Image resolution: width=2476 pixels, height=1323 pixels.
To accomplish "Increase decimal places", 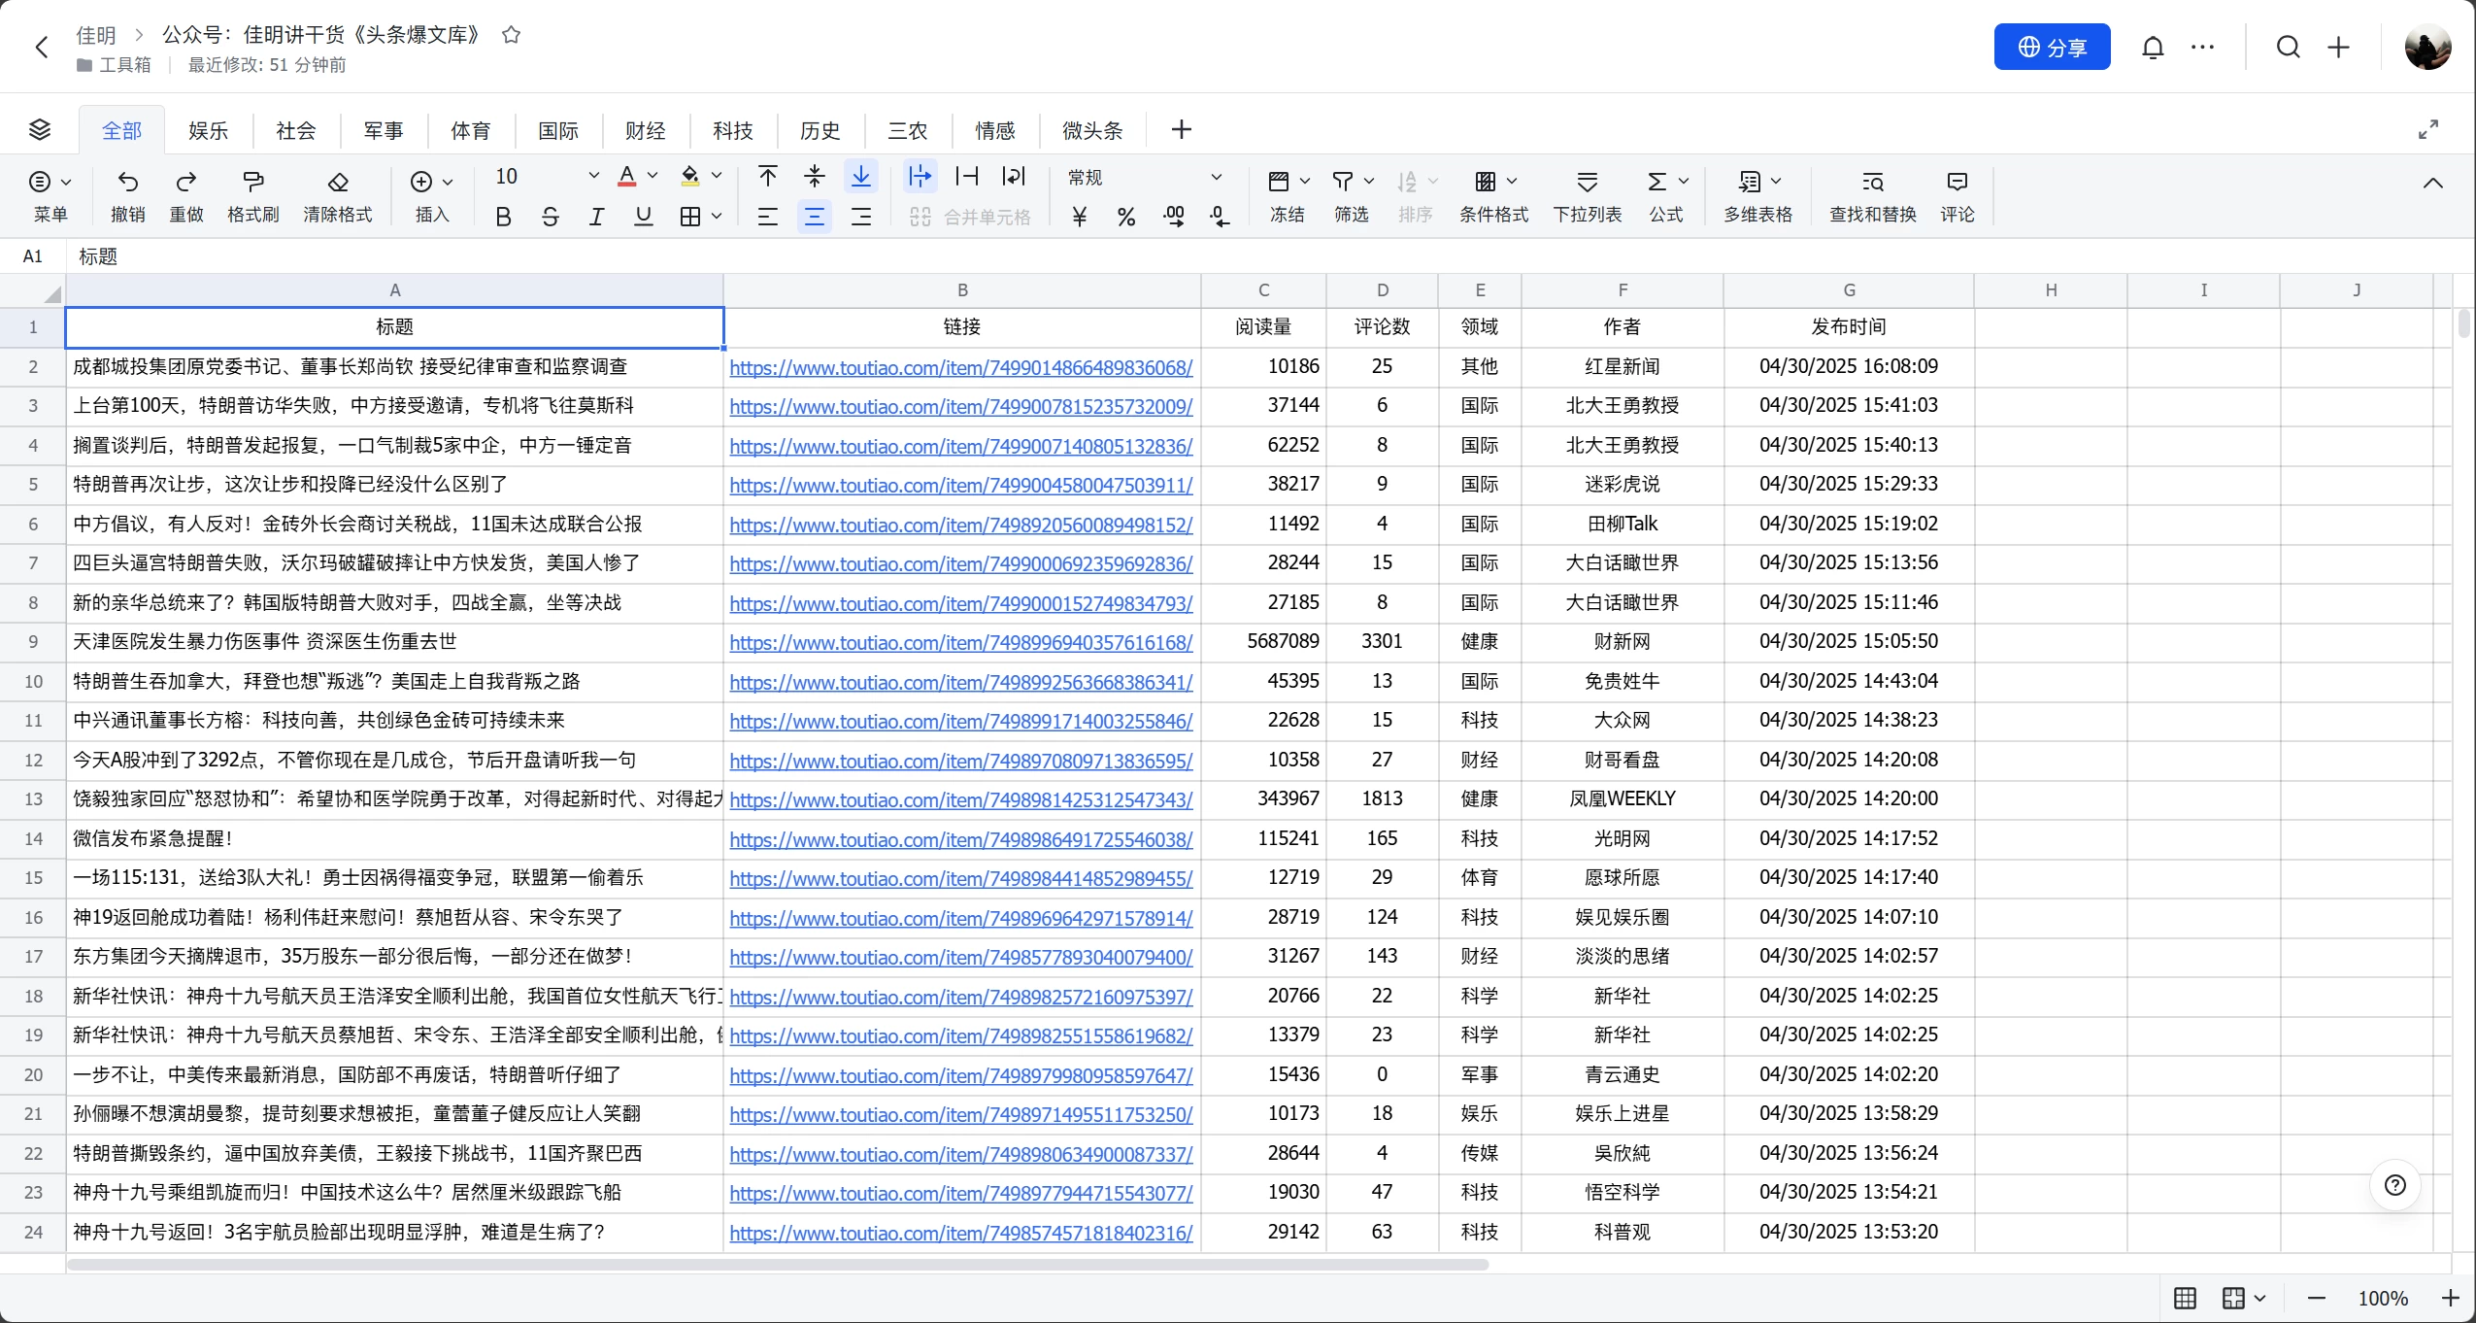I will pos(1174,217).
